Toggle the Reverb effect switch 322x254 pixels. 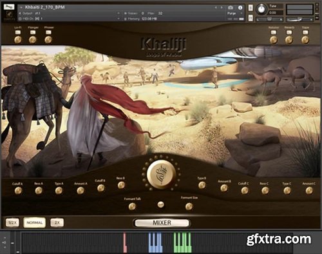click(289, 32)
